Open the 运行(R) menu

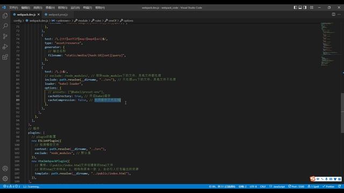click(x=75, y=8)
